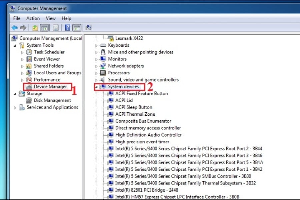
Task: Select High Definition Audio Controller device
Action: click(x=148, y=135)
